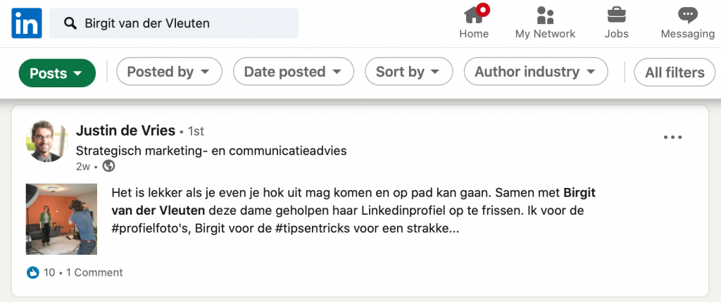The width and height of the screenshot is (721, 302).
Task: Open the Sort by dropdown
Action: 409,71
